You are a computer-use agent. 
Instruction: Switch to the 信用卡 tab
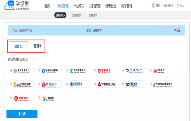coord(38,46)
